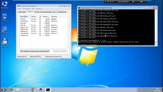Sort by Имя образа column header
The height and width of the screenshot is (92, 163).
pos(25,16)
